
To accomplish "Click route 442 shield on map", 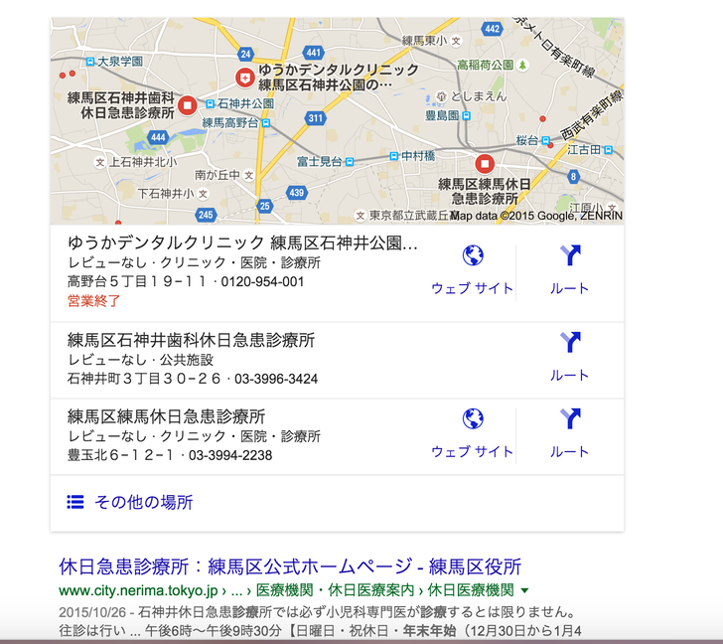I will 492,29.
